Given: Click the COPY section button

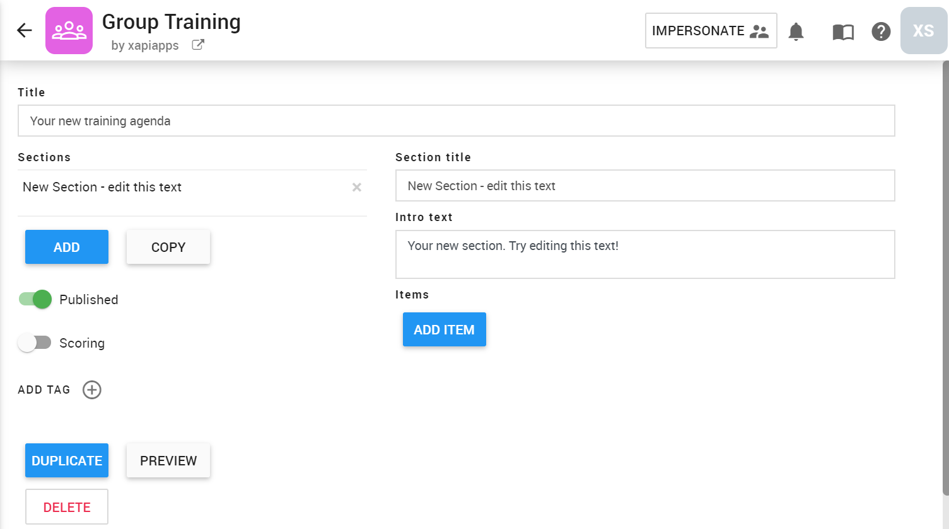Looking at the screenshot, I should [x=168, y=247].
